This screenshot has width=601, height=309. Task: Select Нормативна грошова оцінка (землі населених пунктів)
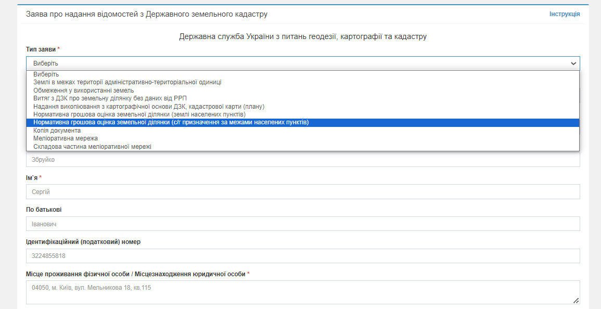tap(139, 114)
